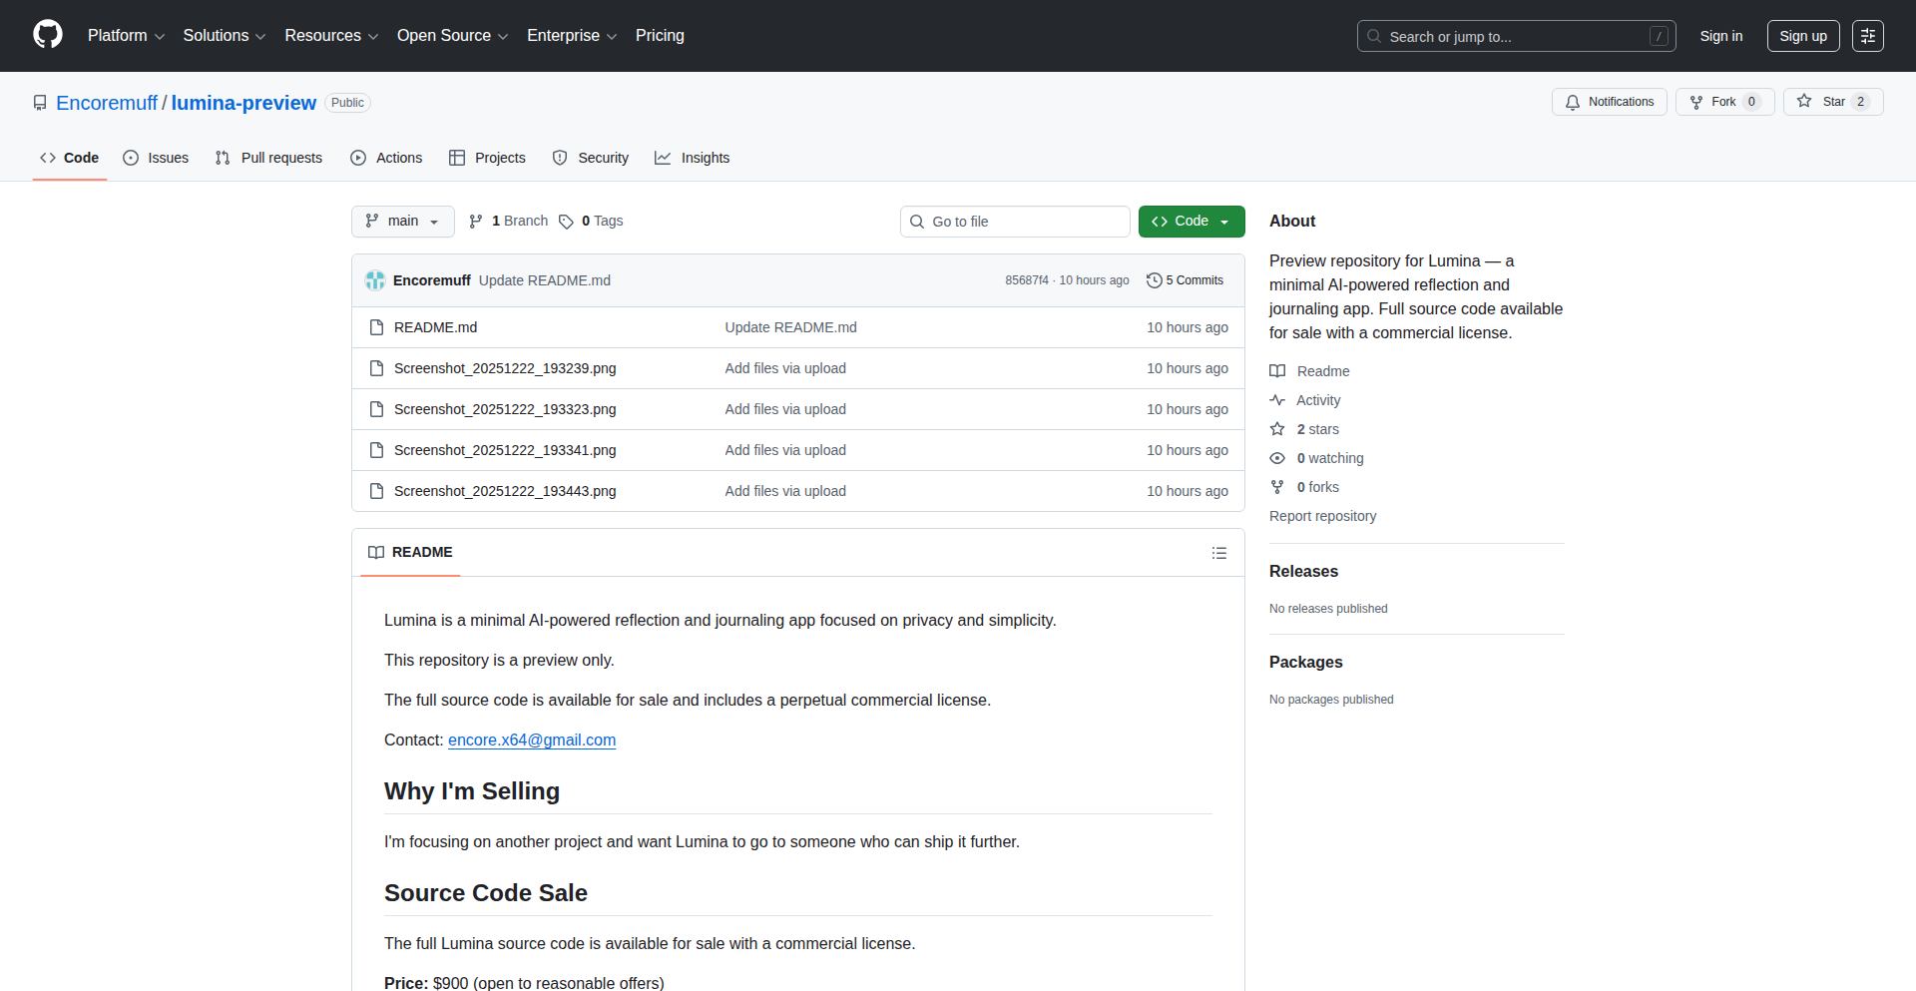View the 0 Tags page

pyautogui.click(x=591, y=222)
